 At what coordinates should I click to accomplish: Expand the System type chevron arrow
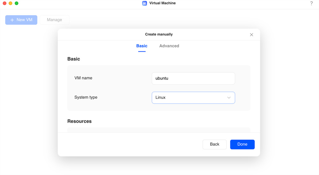(x=229, y=98)
